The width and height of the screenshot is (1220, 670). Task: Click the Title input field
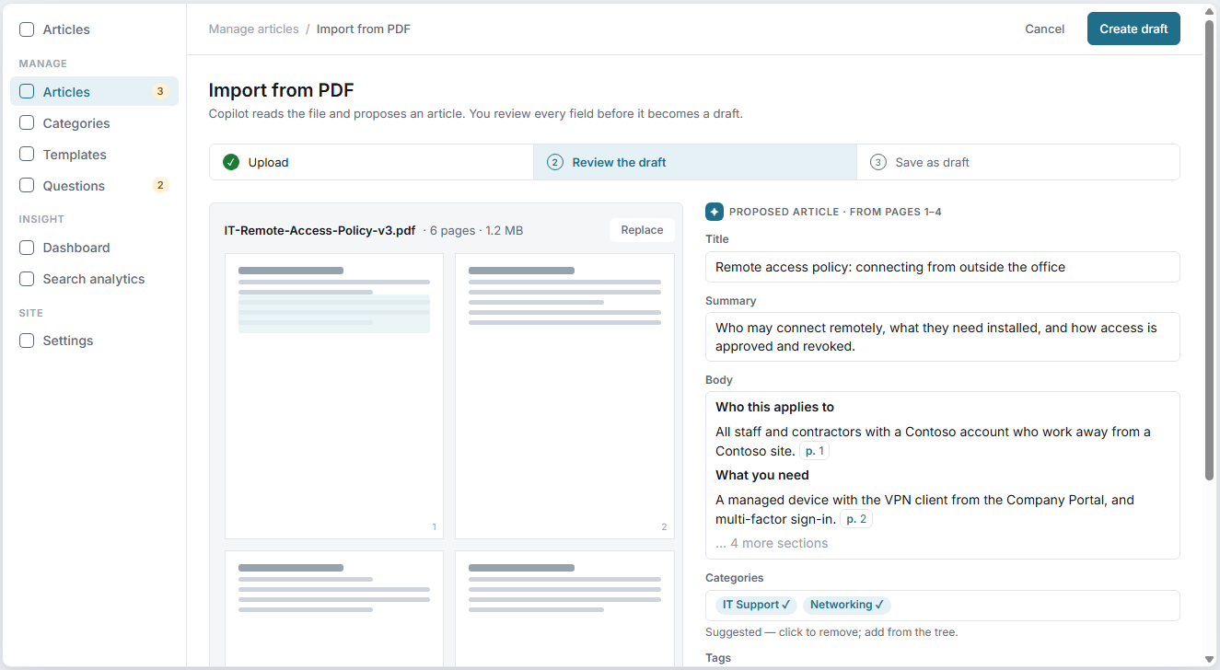point(942,267)
